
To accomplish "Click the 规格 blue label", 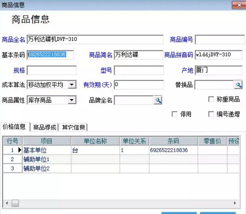I will (19, 71).
